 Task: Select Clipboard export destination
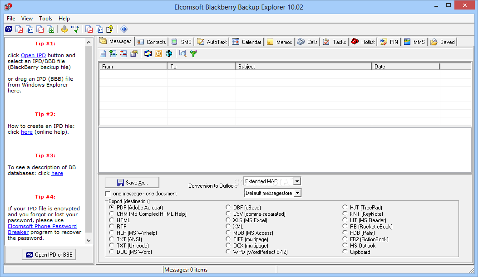345,252
